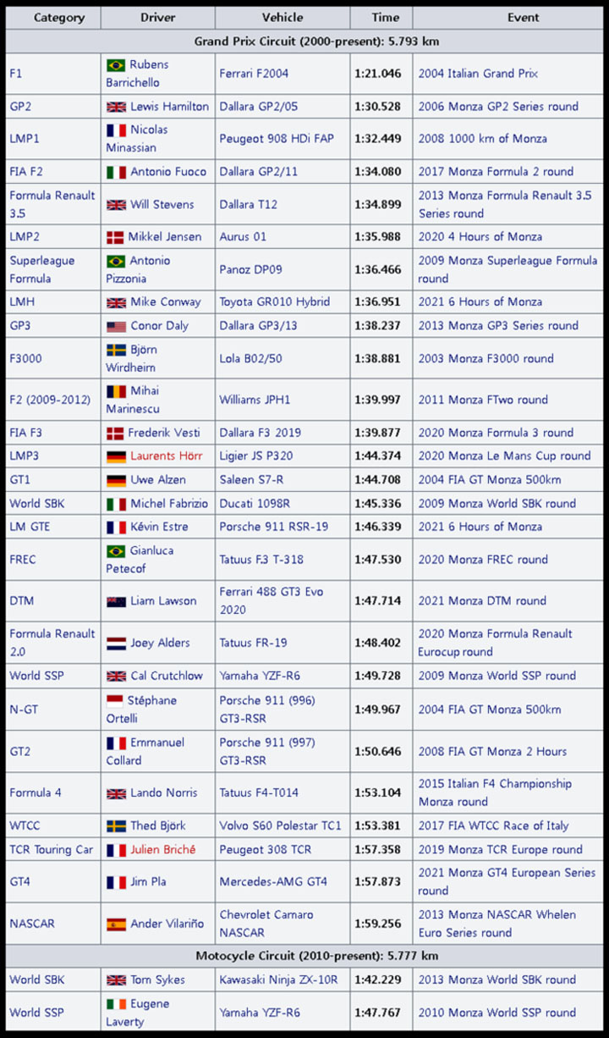Screen dimensions: 609x1038
Task: Click the Time column header
Action: tap(381, 18)
